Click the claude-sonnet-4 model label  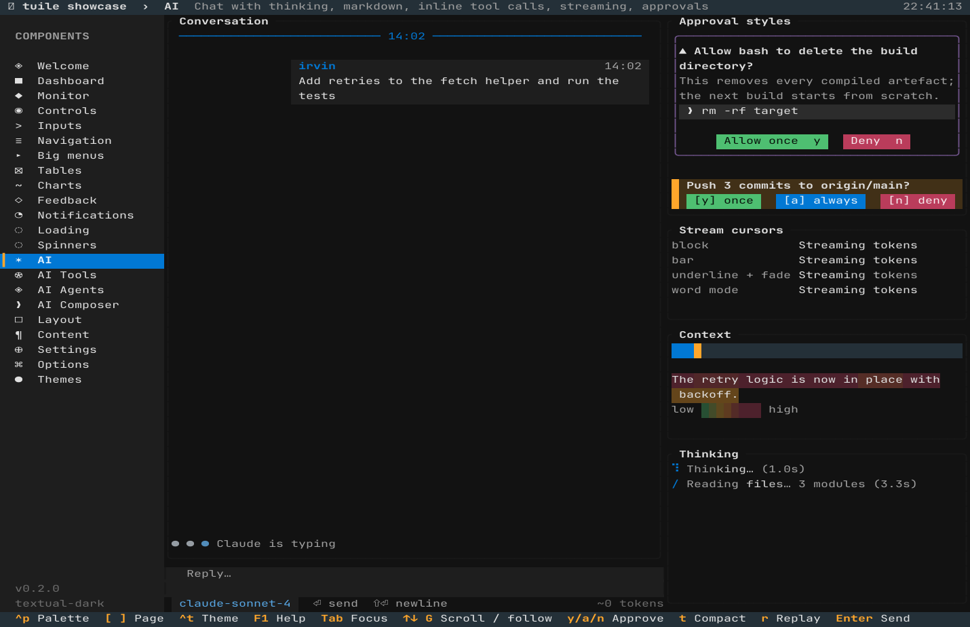[235, 603]
